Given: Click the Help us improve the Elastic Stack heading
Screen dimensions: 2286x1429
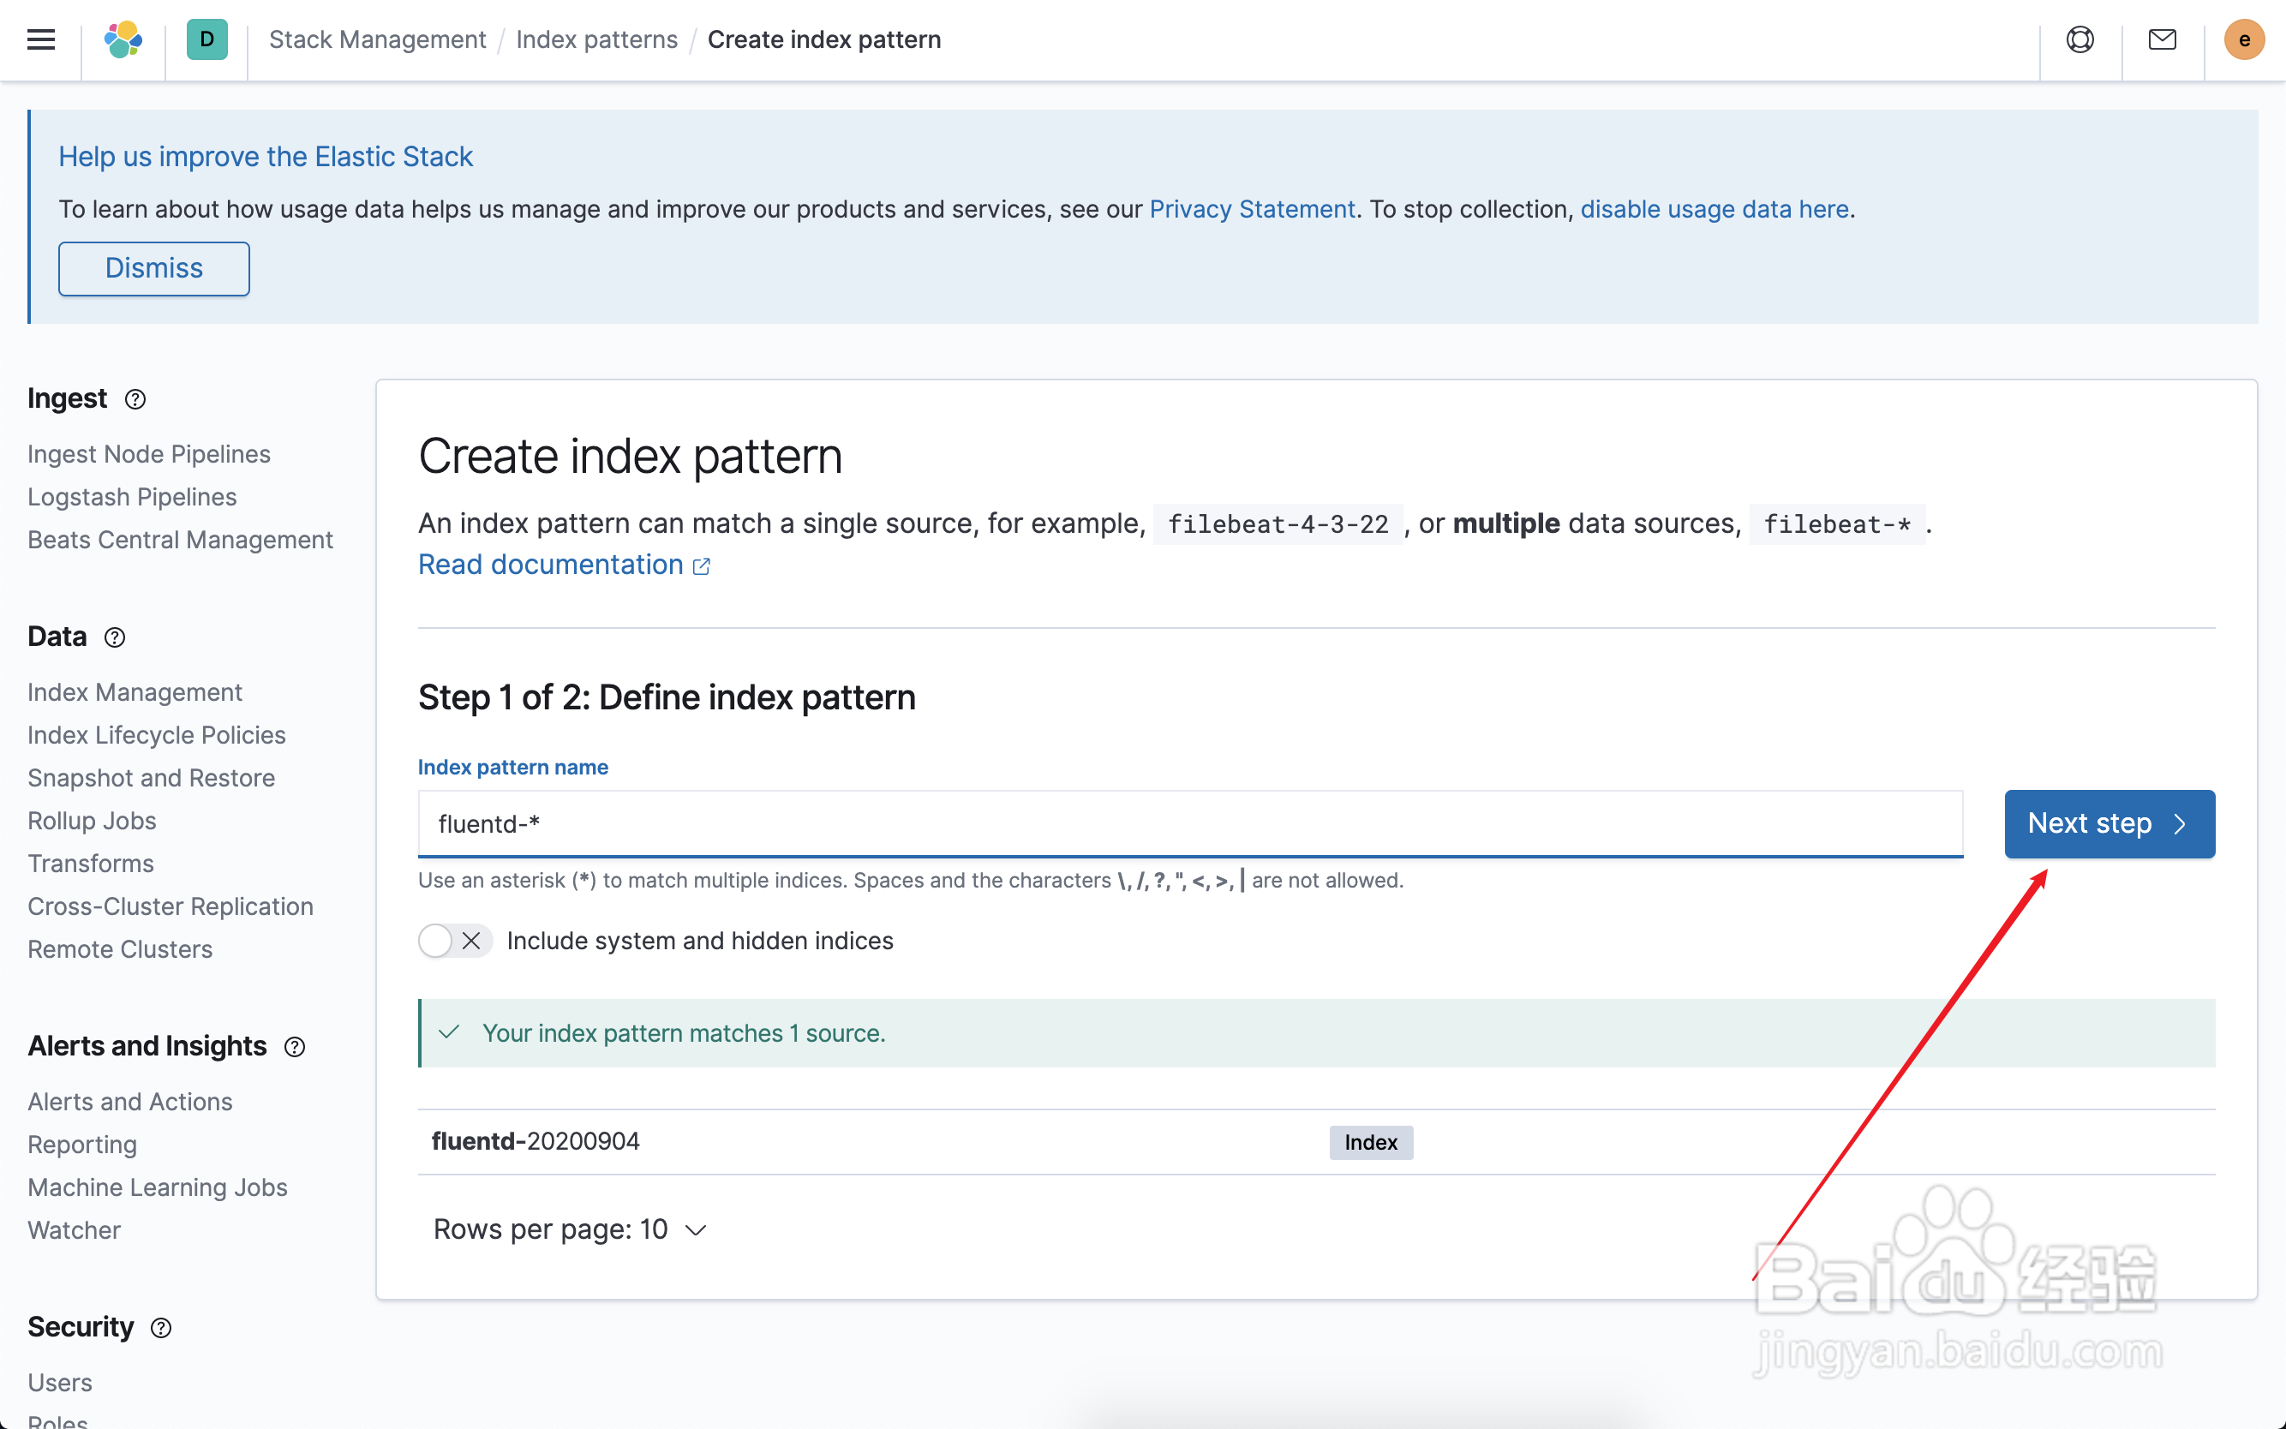Looking at the screenshot, I should [x=266, y=157].
